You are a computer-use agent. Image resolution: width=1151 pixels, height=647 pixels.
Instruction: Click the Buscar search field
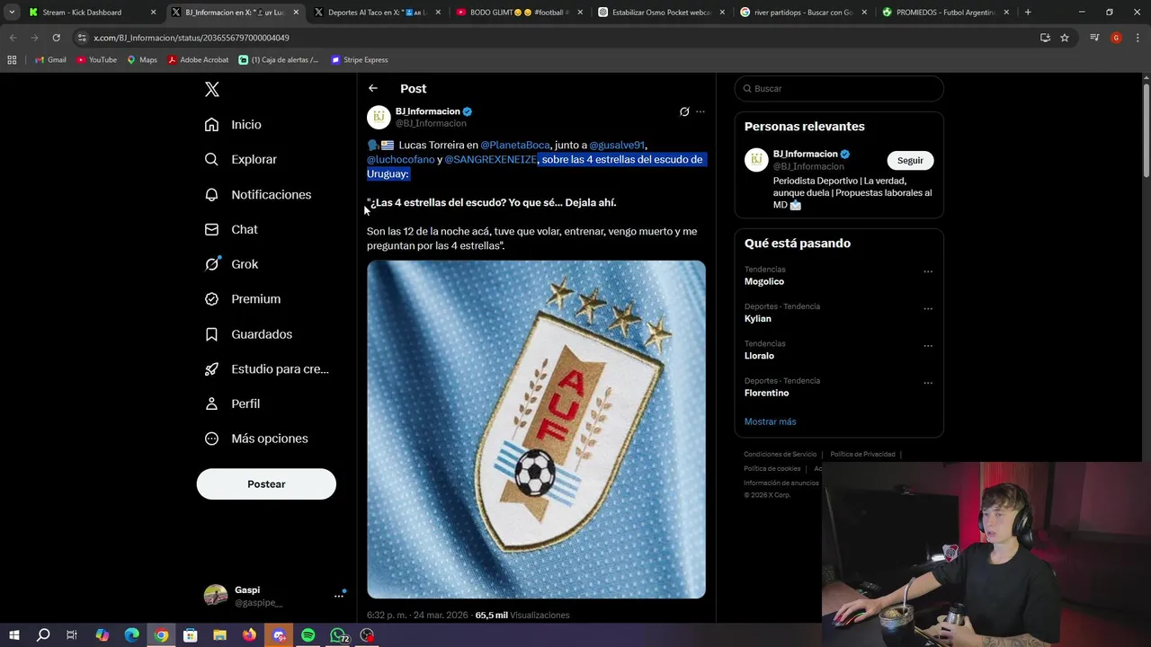[x=839, y=88]
